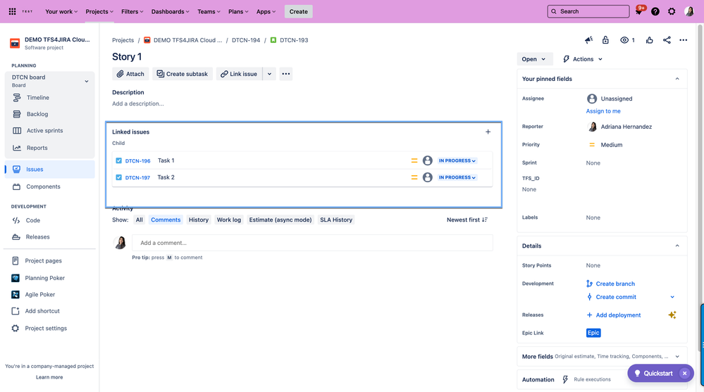Select the Comments activity tab
Viewport: 704px width, 392px height.
(x=166, y=220)
